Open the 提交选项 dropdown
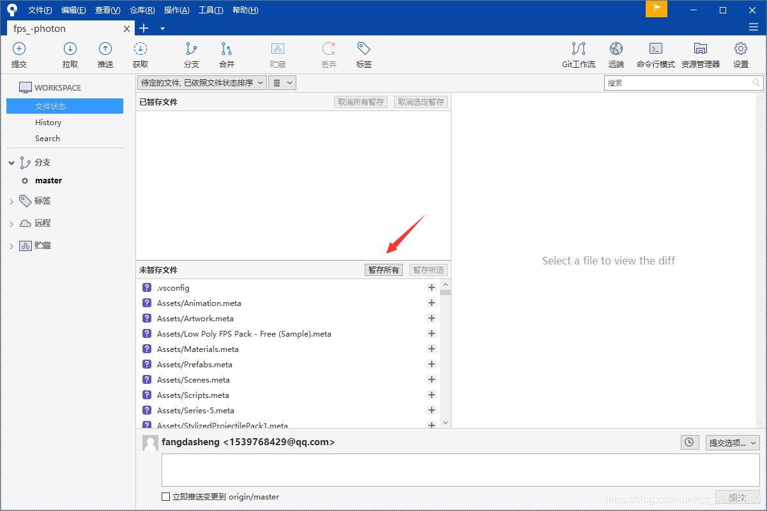Image resolution: width=767 pixels, height=511 pixels. [733, 443]
